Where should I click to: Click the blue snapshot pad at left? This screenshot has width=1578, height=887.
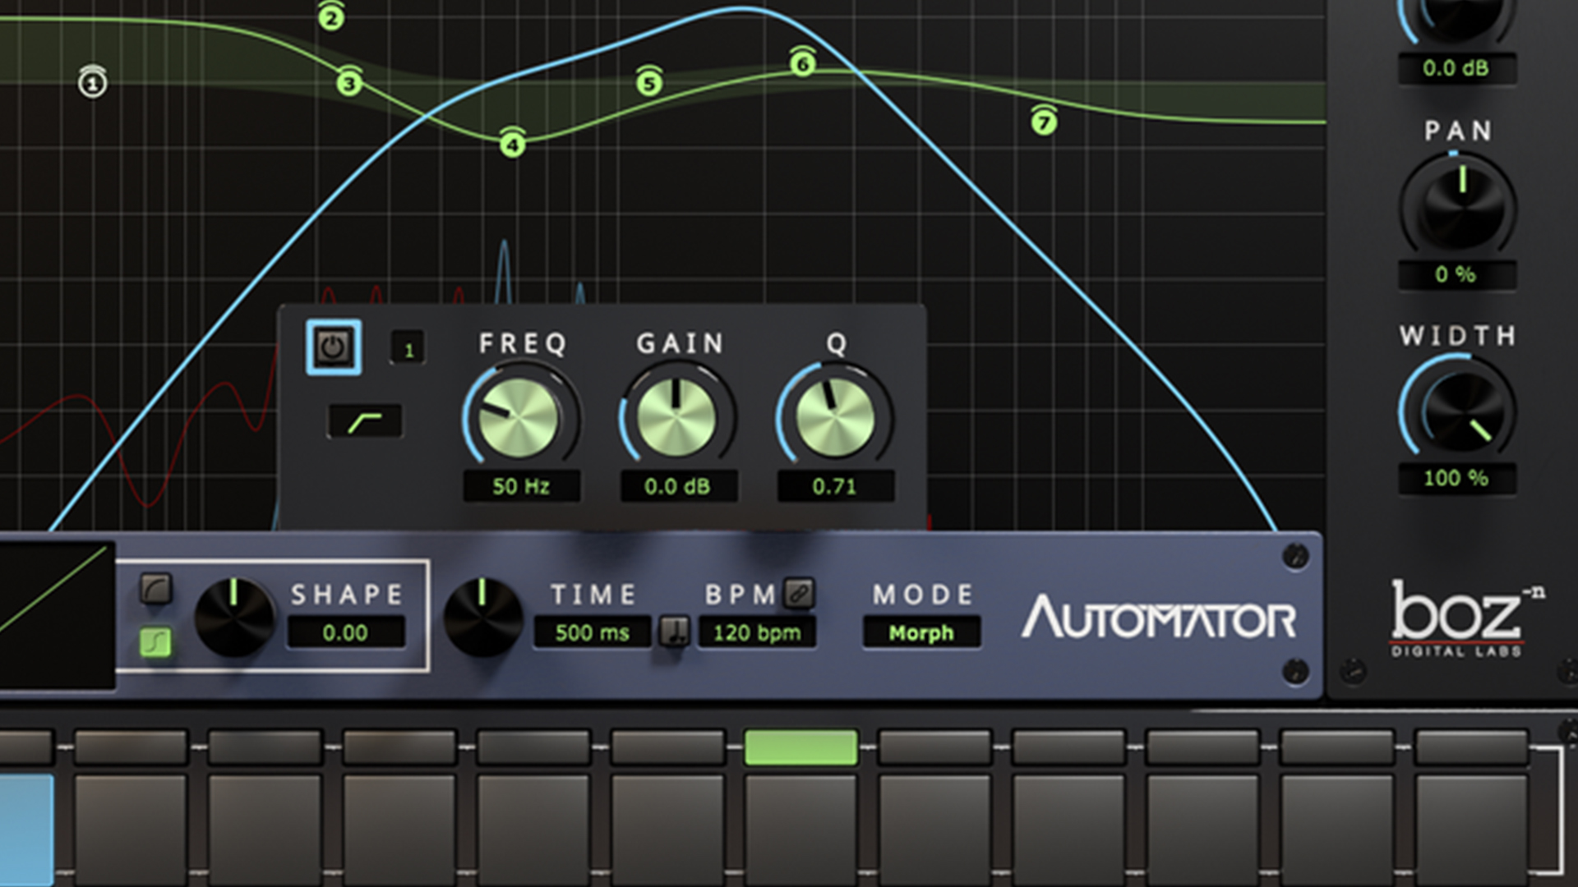(x=26, y=830)
